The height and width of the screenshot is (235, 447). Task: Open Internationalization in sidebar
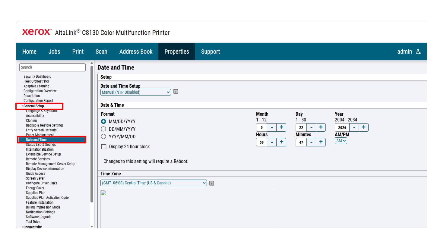coord(40,149)
